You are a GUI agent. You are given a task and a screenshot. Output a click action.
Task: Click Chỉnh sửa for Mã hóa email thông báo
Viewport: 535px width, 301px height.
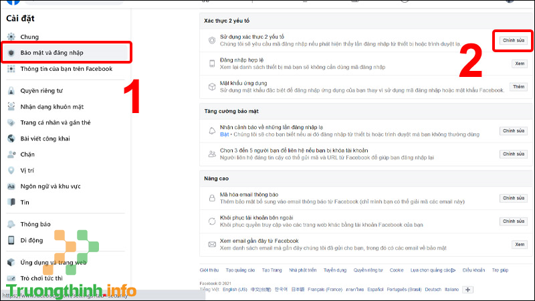(513, 198)
